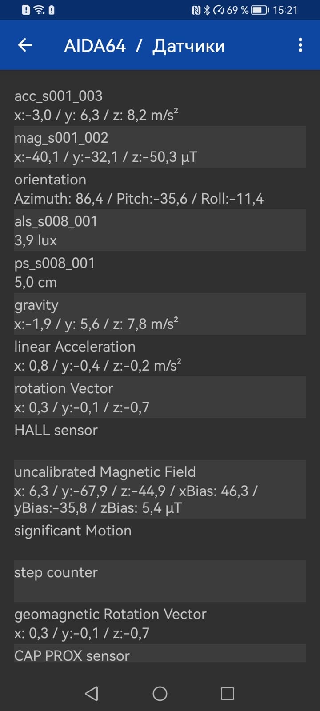Tap the back arrow in header
320x711 pixels.
pos(25,45)
